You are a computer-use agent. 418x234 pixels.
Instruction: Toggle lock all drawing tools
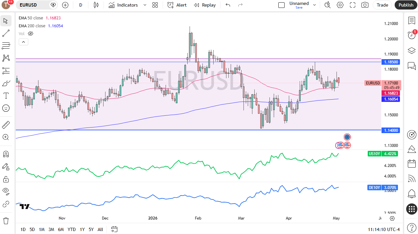click(x=6, y=179)
